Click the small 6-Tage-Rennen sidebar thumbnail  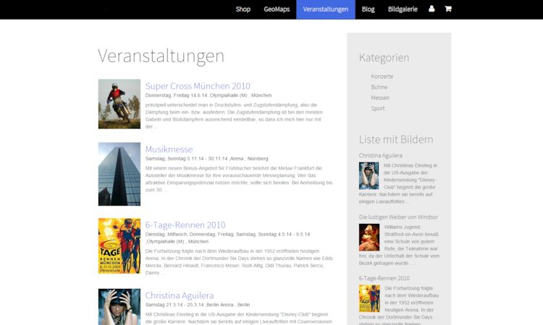pyautogui.click(x=369, y=298)
